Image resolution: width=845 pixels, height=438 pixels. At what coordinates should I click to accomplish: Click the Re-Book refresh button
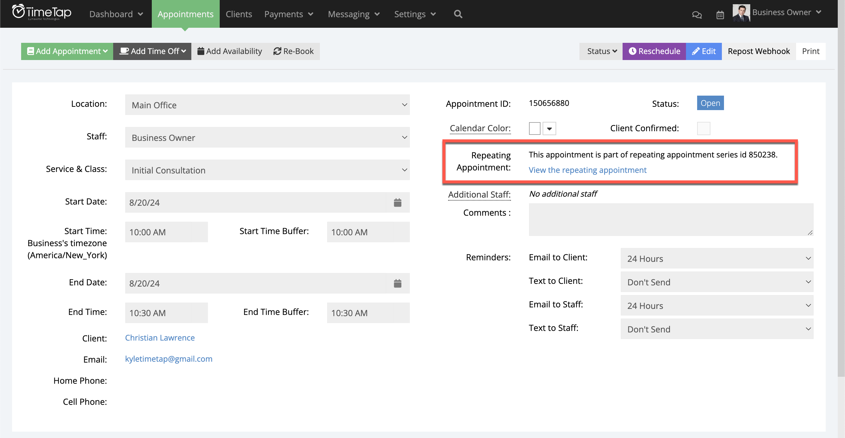tap(294, 51)
